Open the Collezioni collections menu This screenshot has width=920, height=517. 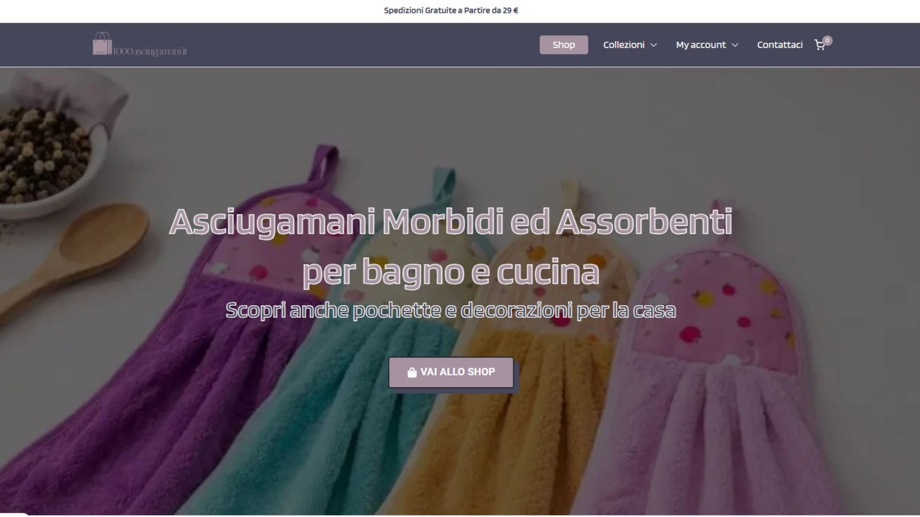(x=624, y=45)
